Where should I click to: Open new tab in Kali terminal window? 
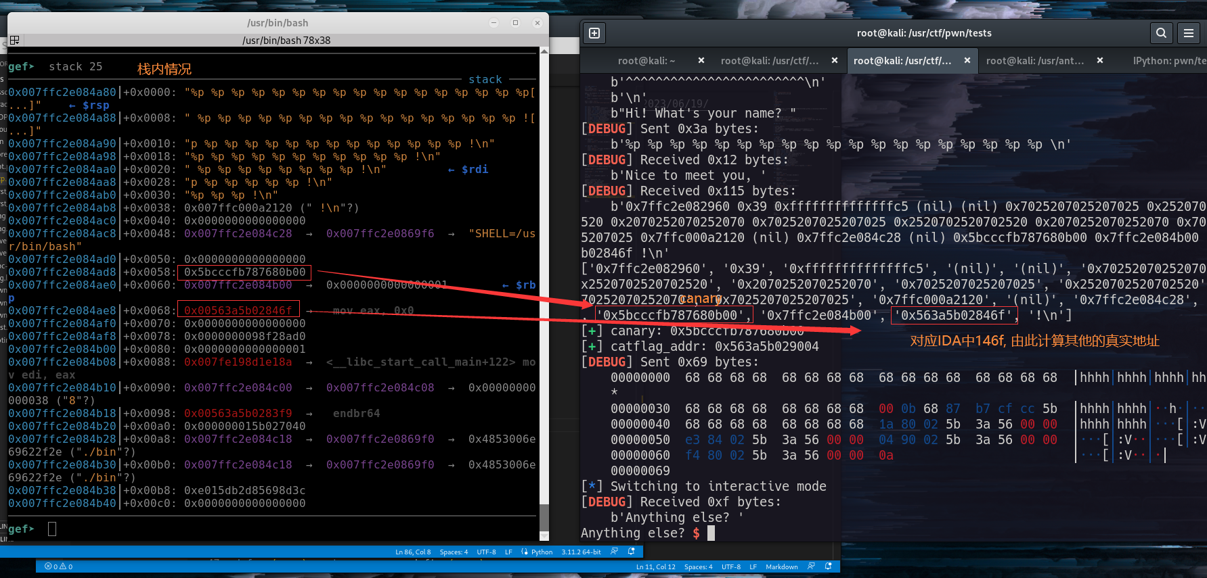(x=594, y=33)
